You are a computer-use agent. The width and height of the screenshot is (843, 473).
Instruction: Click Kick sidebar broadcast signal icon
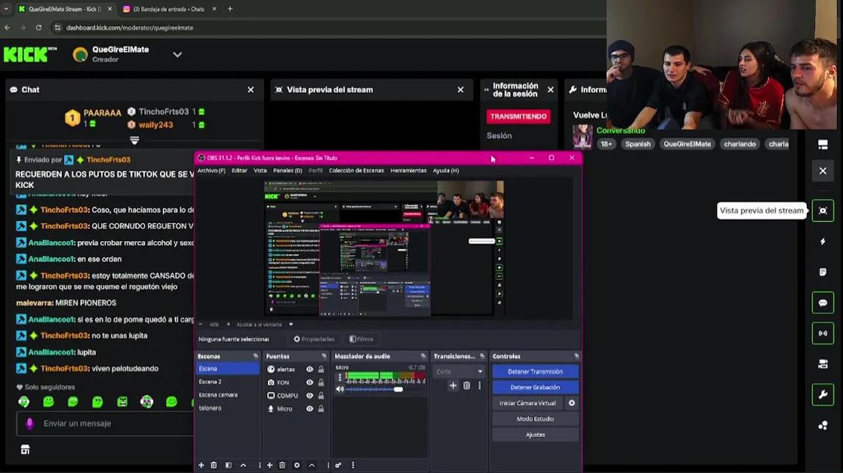point(823,333)
